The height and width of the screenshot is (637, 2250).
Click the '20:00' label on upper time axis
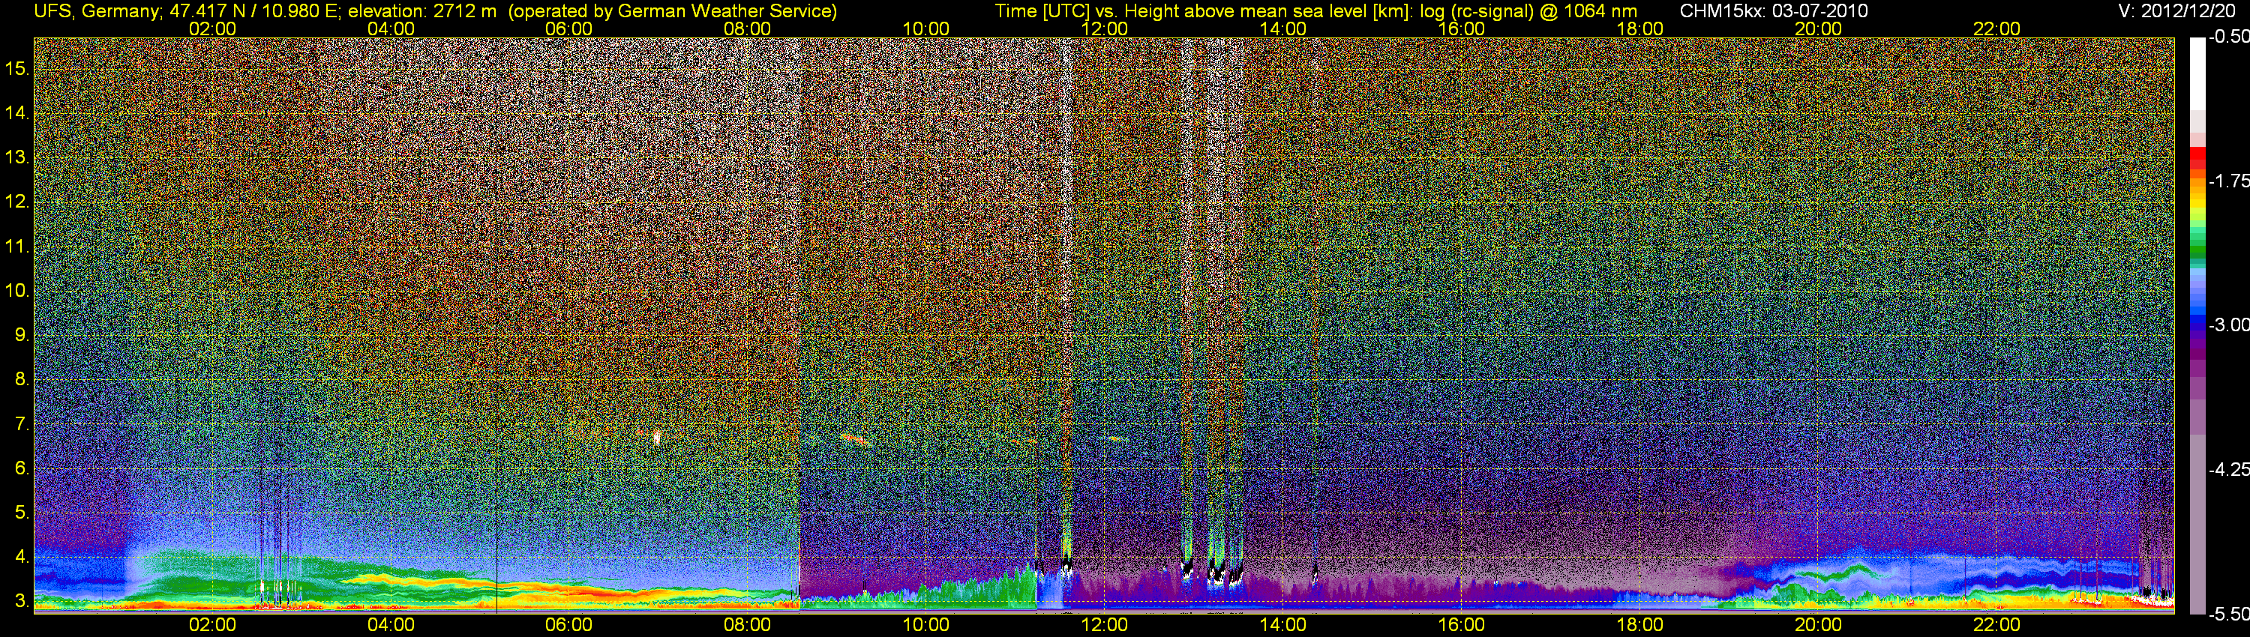pyautogui.click(x=1819, y=28)
